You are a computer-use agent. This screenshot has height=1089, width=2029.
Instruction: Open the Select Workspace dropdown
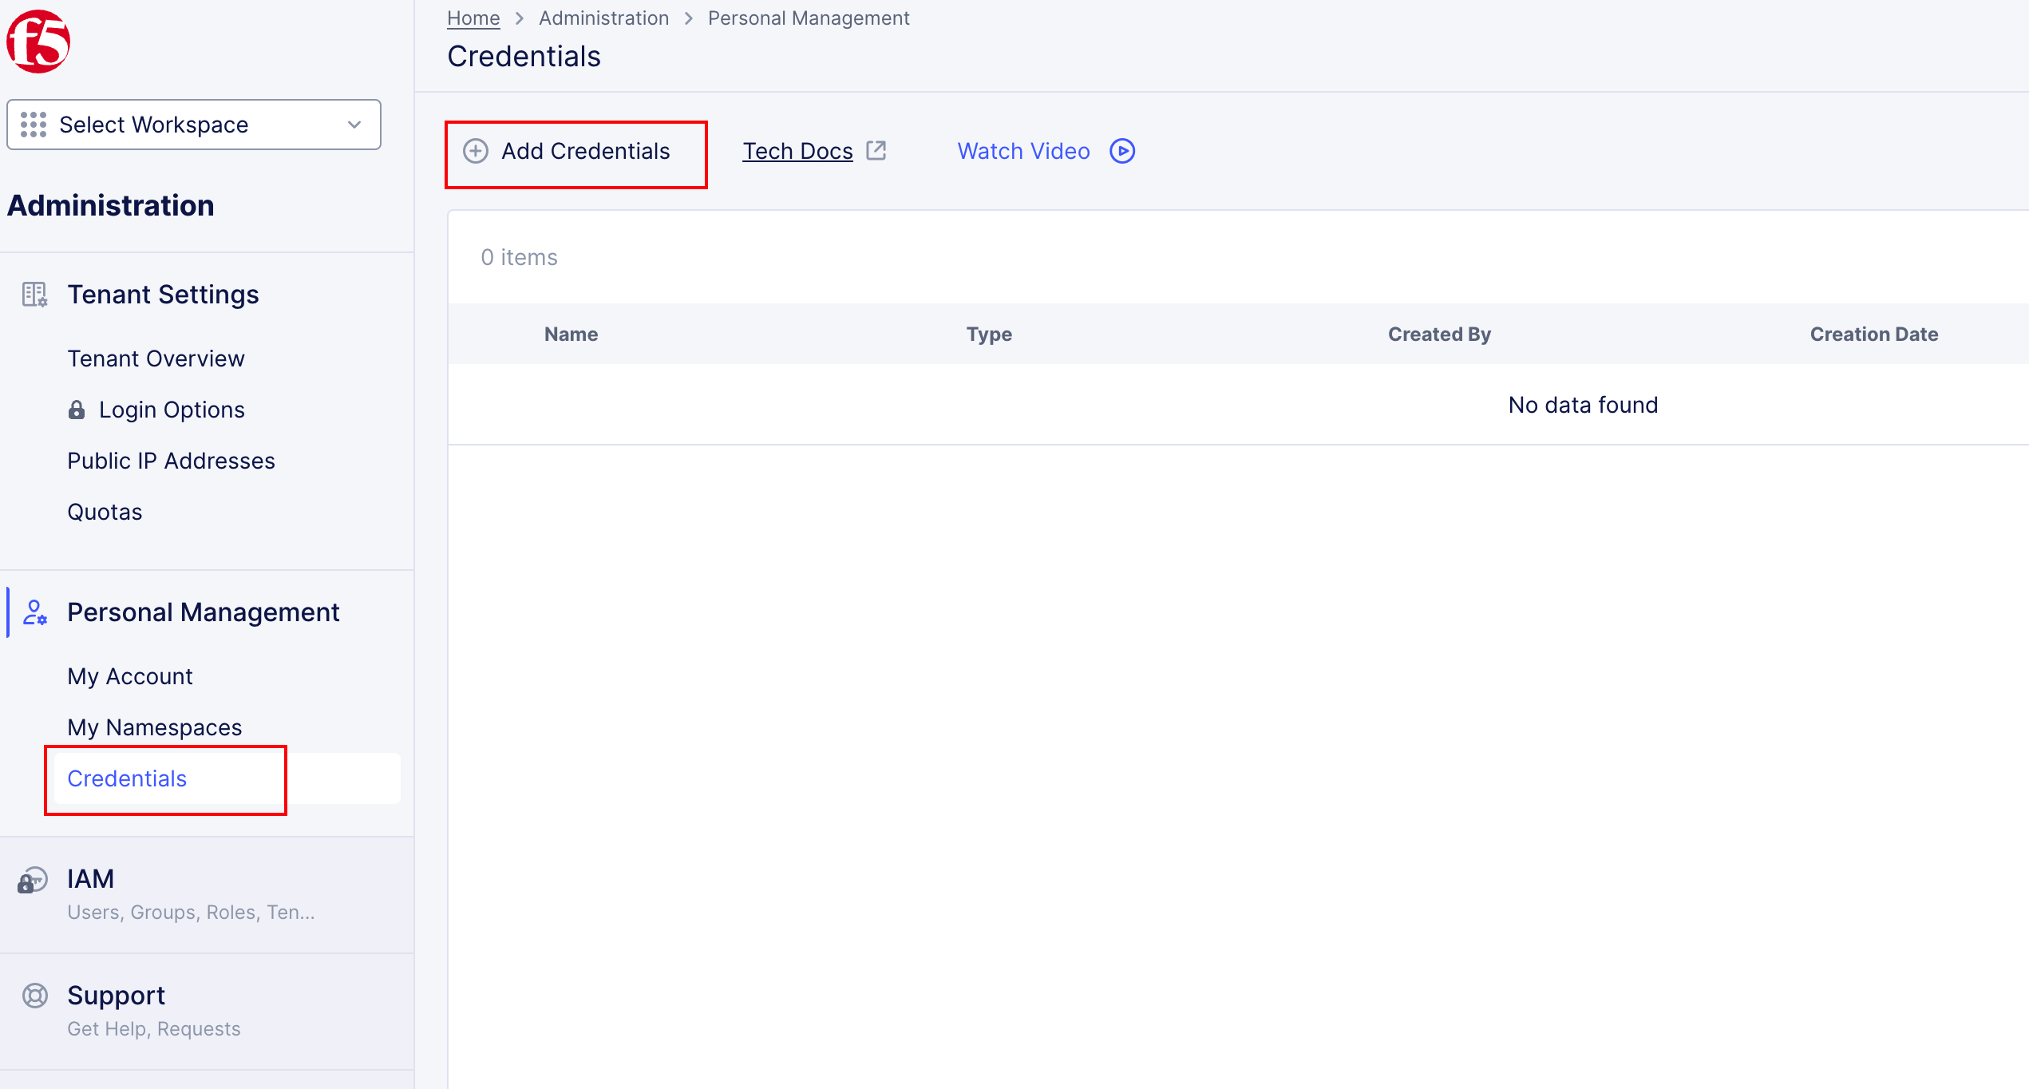[x=194, y=125]
